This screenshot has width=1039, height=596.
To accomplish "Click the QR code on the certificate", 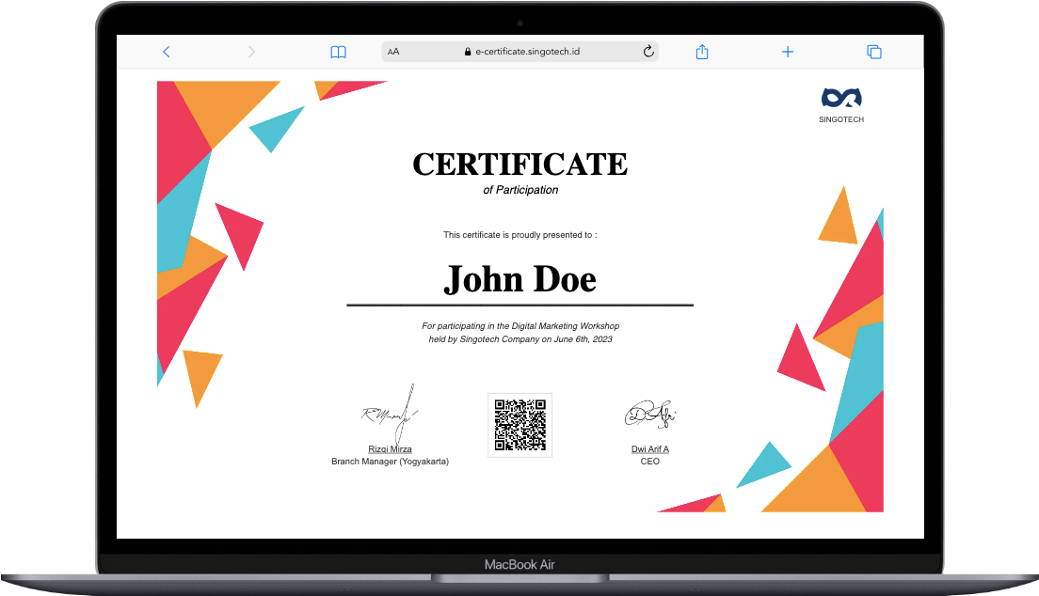I will [x=519, y=425].
